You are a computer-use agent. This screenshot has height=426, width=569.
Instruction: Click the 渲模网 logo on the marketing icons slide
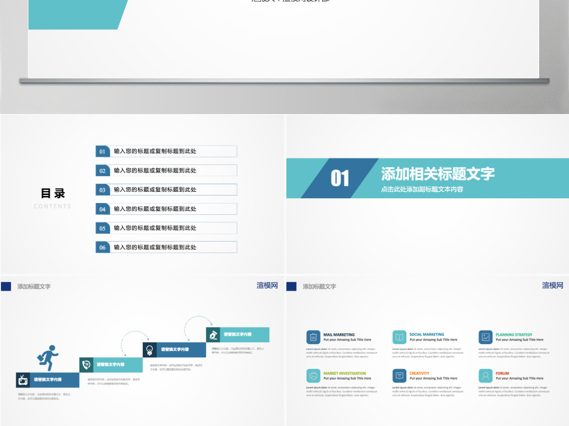click(552, 285)
